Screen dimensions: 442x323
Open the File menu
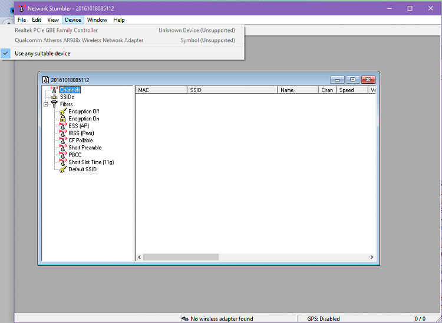coord(21,19)
